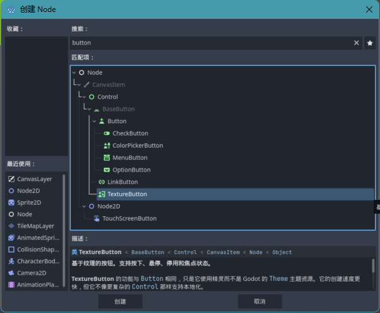This screenshot has height=313, width=380.
Task: Select CheckButton in the match list
Action: [x=130, y=133]
